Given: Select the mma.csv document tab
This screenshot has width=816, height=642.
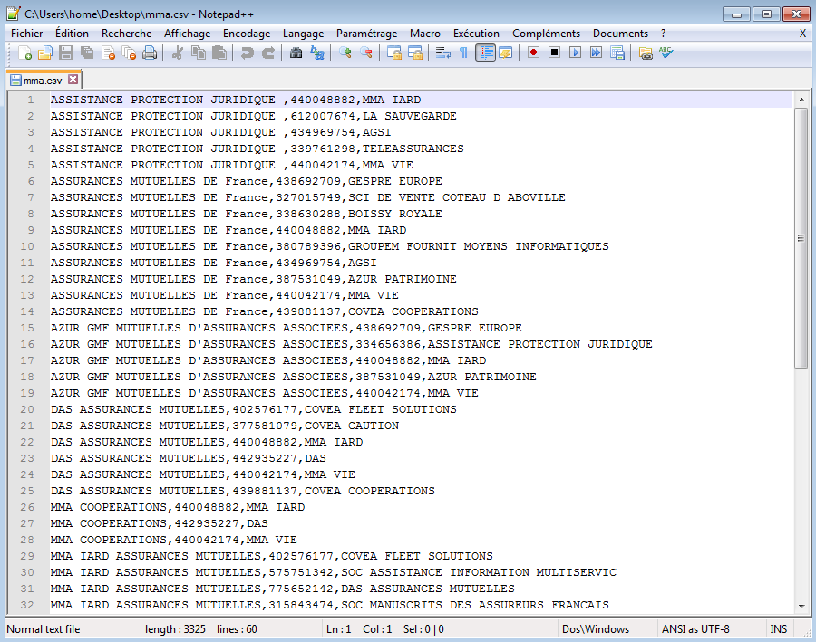Looking at the screenshot, I should (43, 81).
